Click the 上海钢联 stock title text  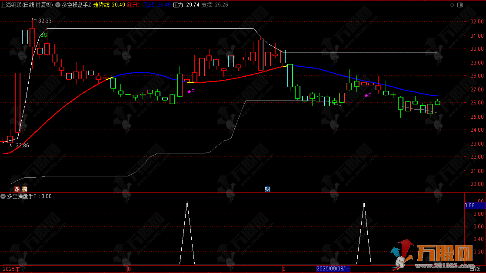click(12, 5)
